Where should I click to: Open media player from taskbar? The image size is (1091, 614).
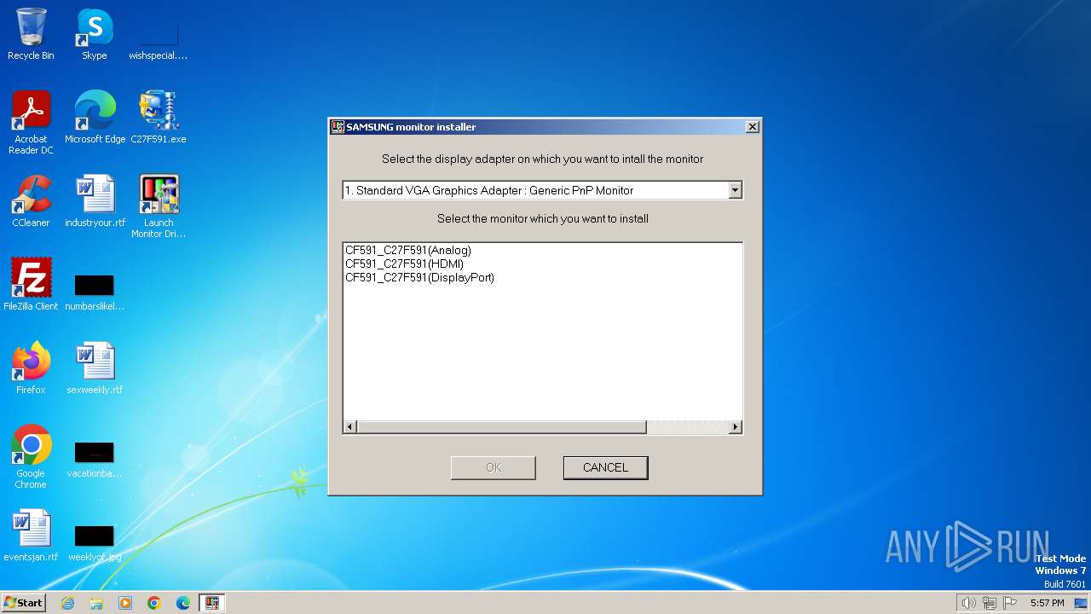tap(125, 603)
